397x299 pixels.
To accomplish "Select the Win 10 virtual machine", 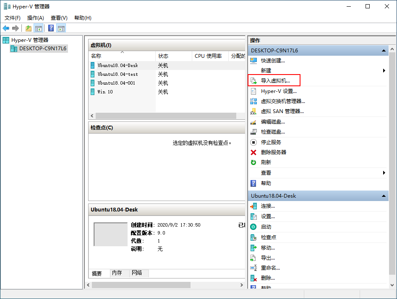I will coord(104,92).
